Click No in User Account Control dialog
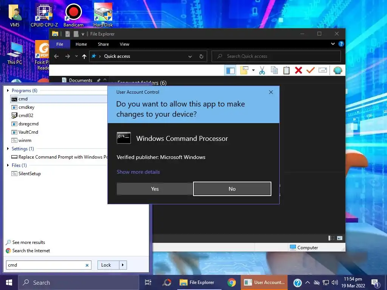 (232, 189)
